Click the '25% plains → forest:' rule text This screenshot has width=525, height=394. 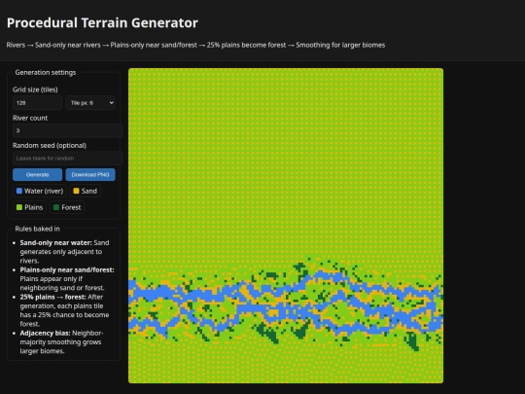(52, 297)
